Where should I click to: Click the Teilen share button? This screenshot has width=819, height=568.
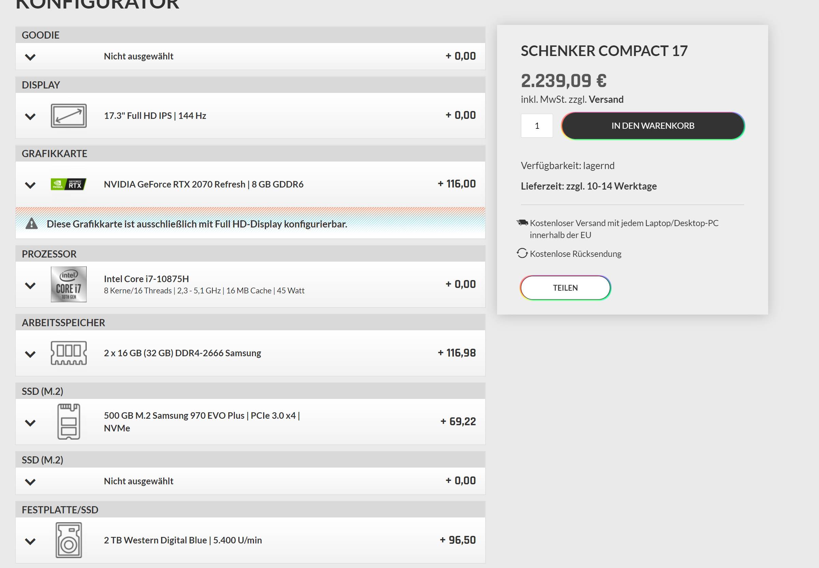(x=565, y=288)
